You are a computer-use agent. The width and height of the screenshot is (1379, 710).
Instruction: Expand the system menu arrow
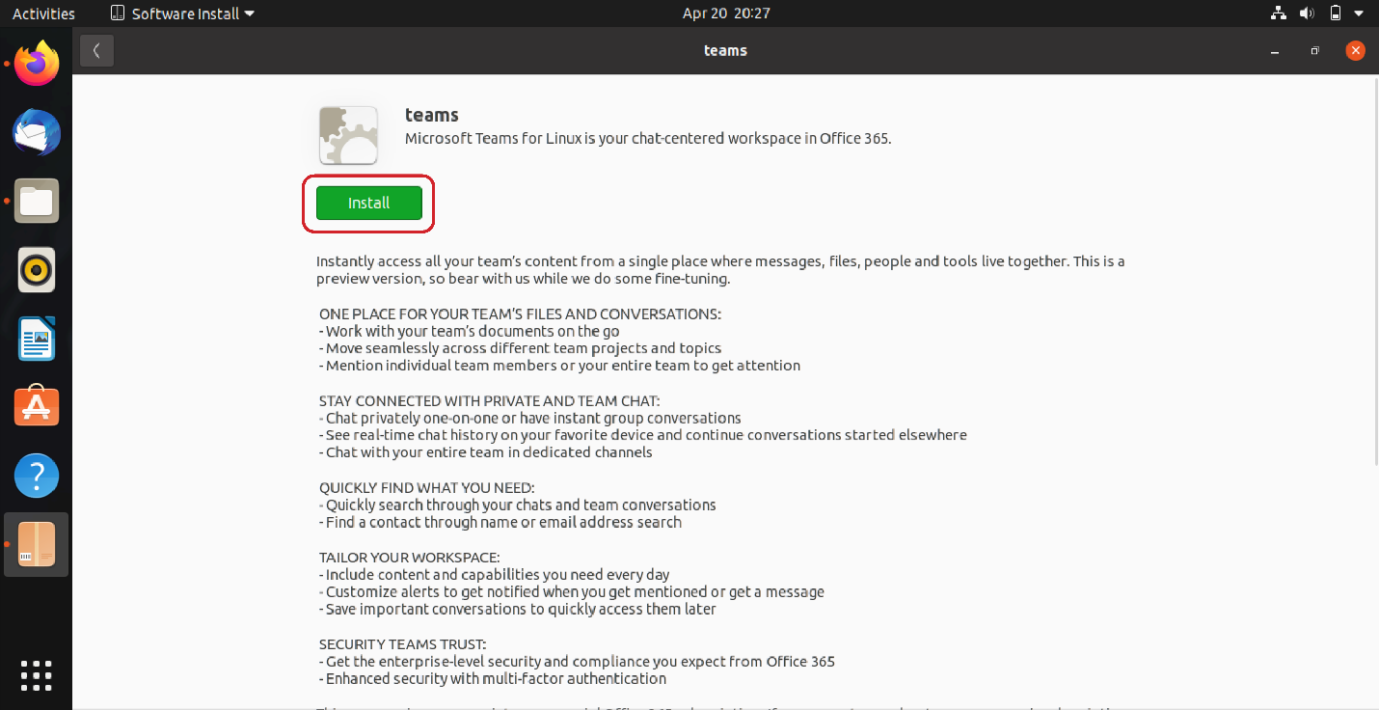1360,14
